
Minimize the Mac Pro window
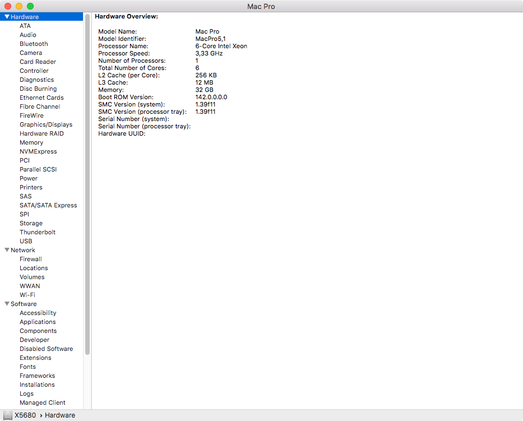19,6
